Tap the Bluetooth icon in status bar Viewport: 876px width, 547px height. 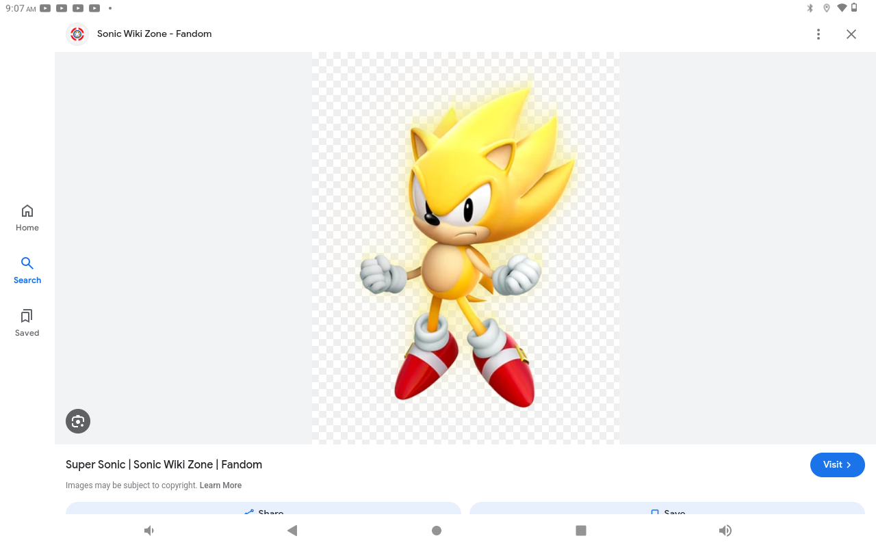[x=810, y=8]
